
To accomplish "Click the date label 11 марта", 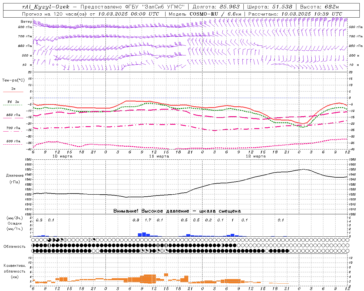I will click(x=159, y=156).
